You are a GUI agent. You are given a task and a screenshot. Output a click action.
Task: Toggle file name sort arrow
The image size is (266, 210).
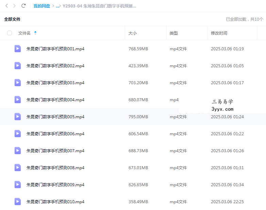[x=35, y=33]
